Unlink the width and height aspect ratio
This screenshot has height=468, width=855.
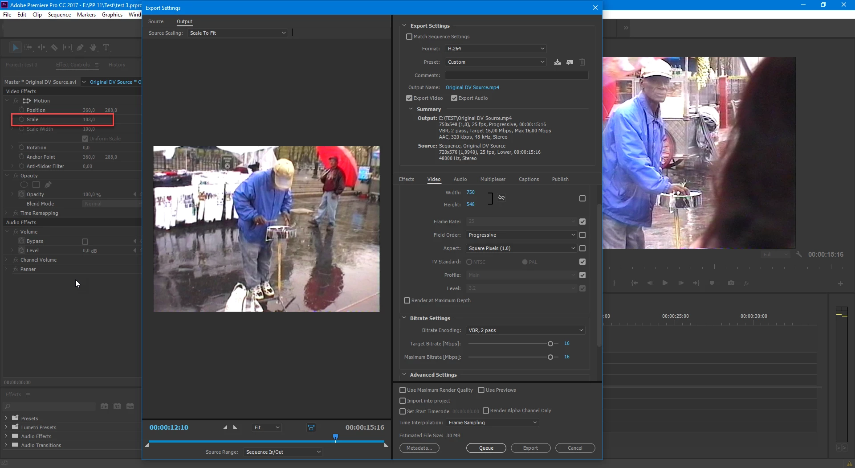coord(501,198)
